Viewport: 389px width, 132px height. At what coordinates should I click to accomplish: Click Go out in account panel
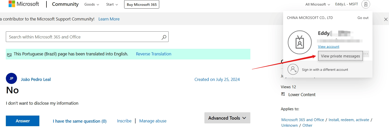(x=363, y=18)
